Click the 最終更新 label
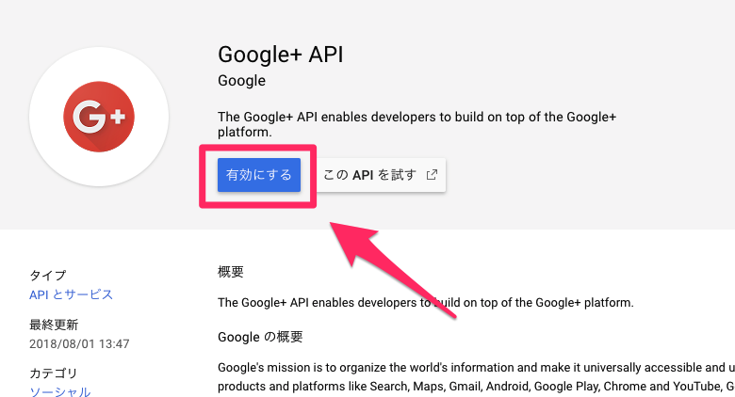This screenshot has width=735, height=397. [54, 325]
